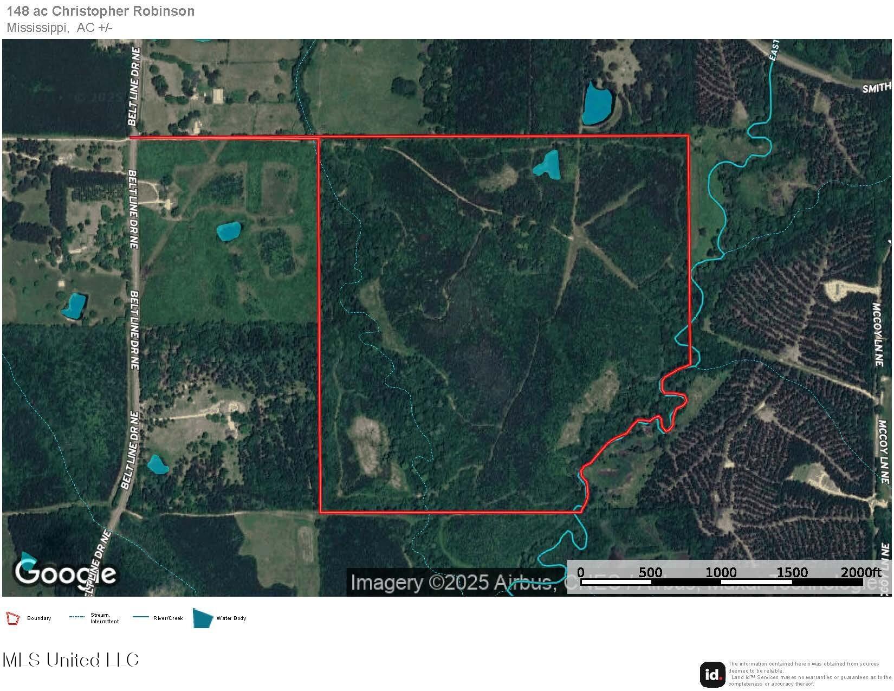Toggle the River/Creek overlay
The height and width of the screenshot is (691, 894).
168,617
